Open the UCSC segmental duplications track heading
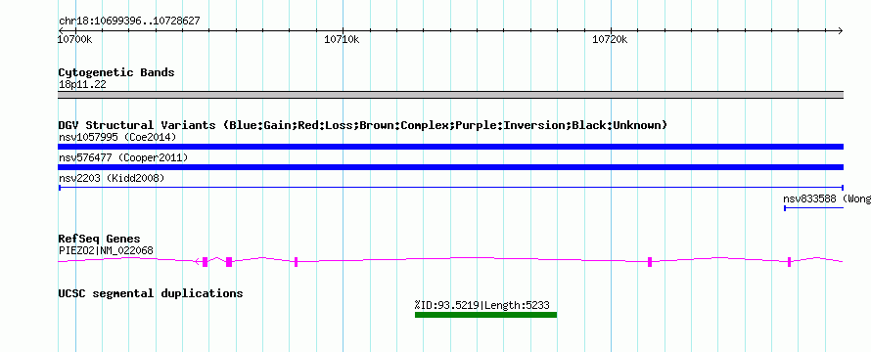 (151, 293)
